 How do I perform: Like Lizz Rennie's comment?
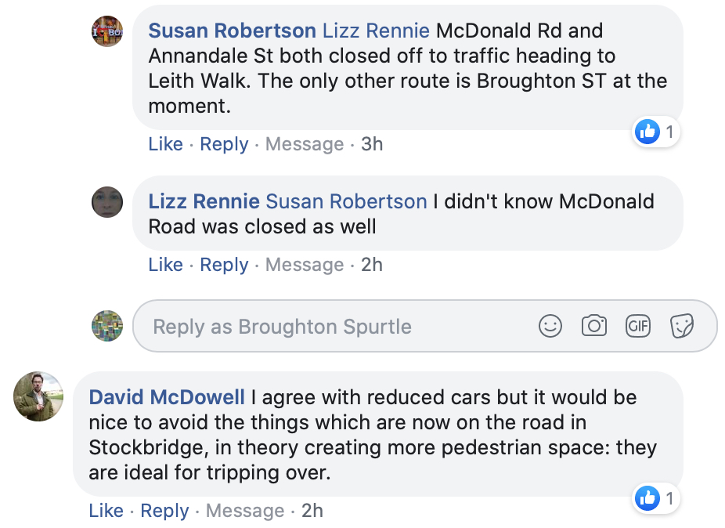[165, 265]
